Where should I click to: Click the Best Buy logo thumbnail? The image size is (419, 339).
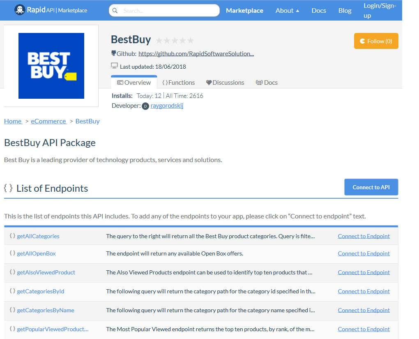tap(51, 66)
